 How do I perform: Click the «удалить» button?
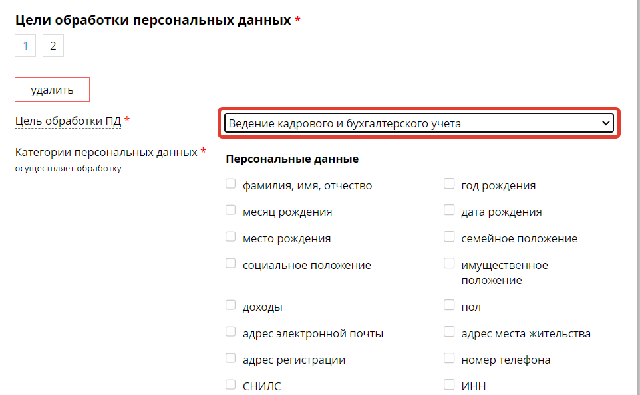pos(52,89)
